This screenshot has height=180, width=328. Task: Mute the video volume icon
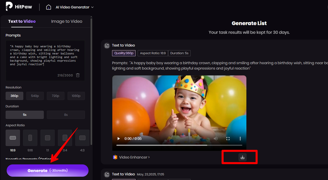216,138
